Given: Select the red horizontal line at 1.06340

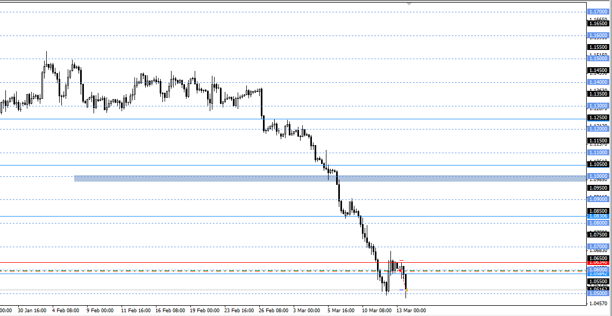Looking at the screenshot, I should coord(294,263).
